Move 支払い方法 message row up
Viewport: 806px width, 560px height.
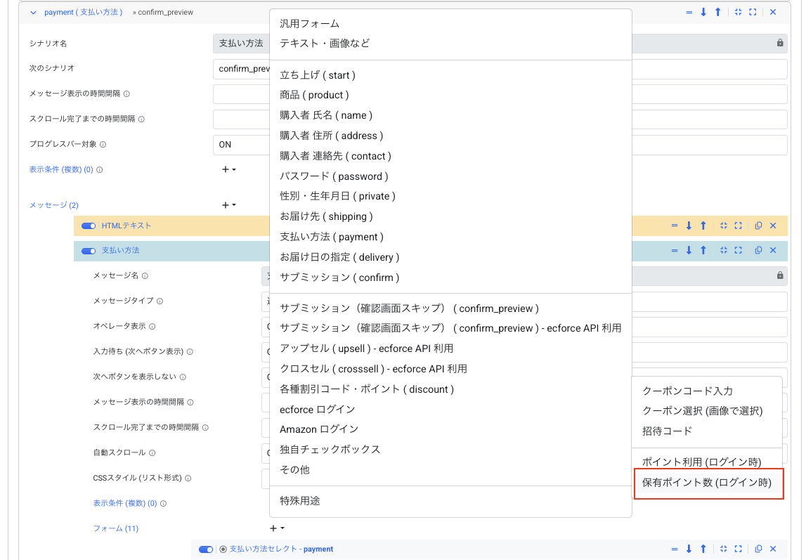point(703,250)
